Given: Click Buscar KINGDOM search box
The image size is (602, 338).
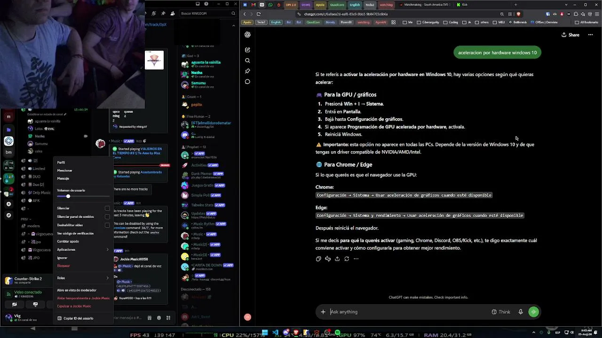Looking at the screenshot, I should [207, 14].
